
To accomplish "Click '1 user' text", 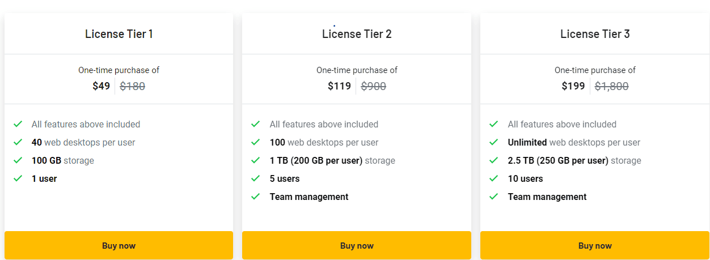I will pyautogui.click(x=44, y=179).
